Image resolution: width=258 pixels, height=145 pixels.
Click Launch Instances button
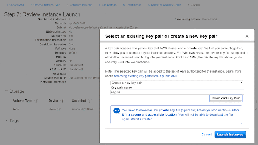tap(230, 135)
